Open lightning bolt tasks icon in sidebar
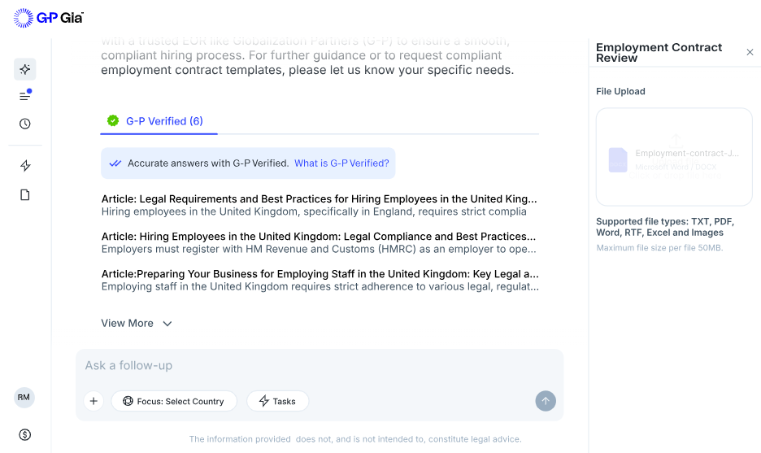761x453 pixels. [25, 166]
